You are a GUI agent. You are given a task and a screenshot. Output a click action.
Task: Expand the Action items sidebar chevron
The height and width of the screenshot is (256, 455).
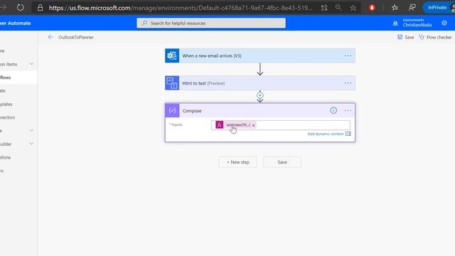click(x=31, y=64)
